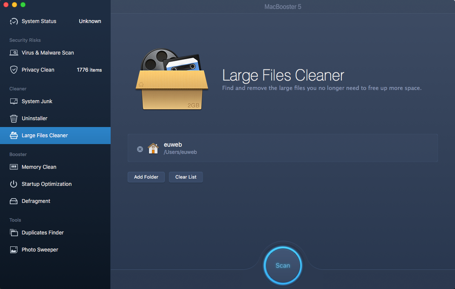Remove euweb folder with the x icon

pyautogui.click(x=140, y=149)
